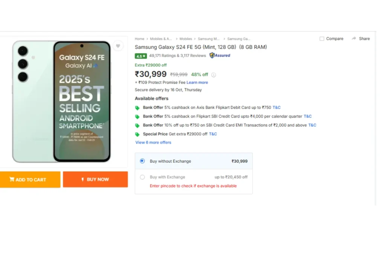Click the green 4.5 star rating badge
Viewport: 386px width, 257px height.
(x=141, y=56)
